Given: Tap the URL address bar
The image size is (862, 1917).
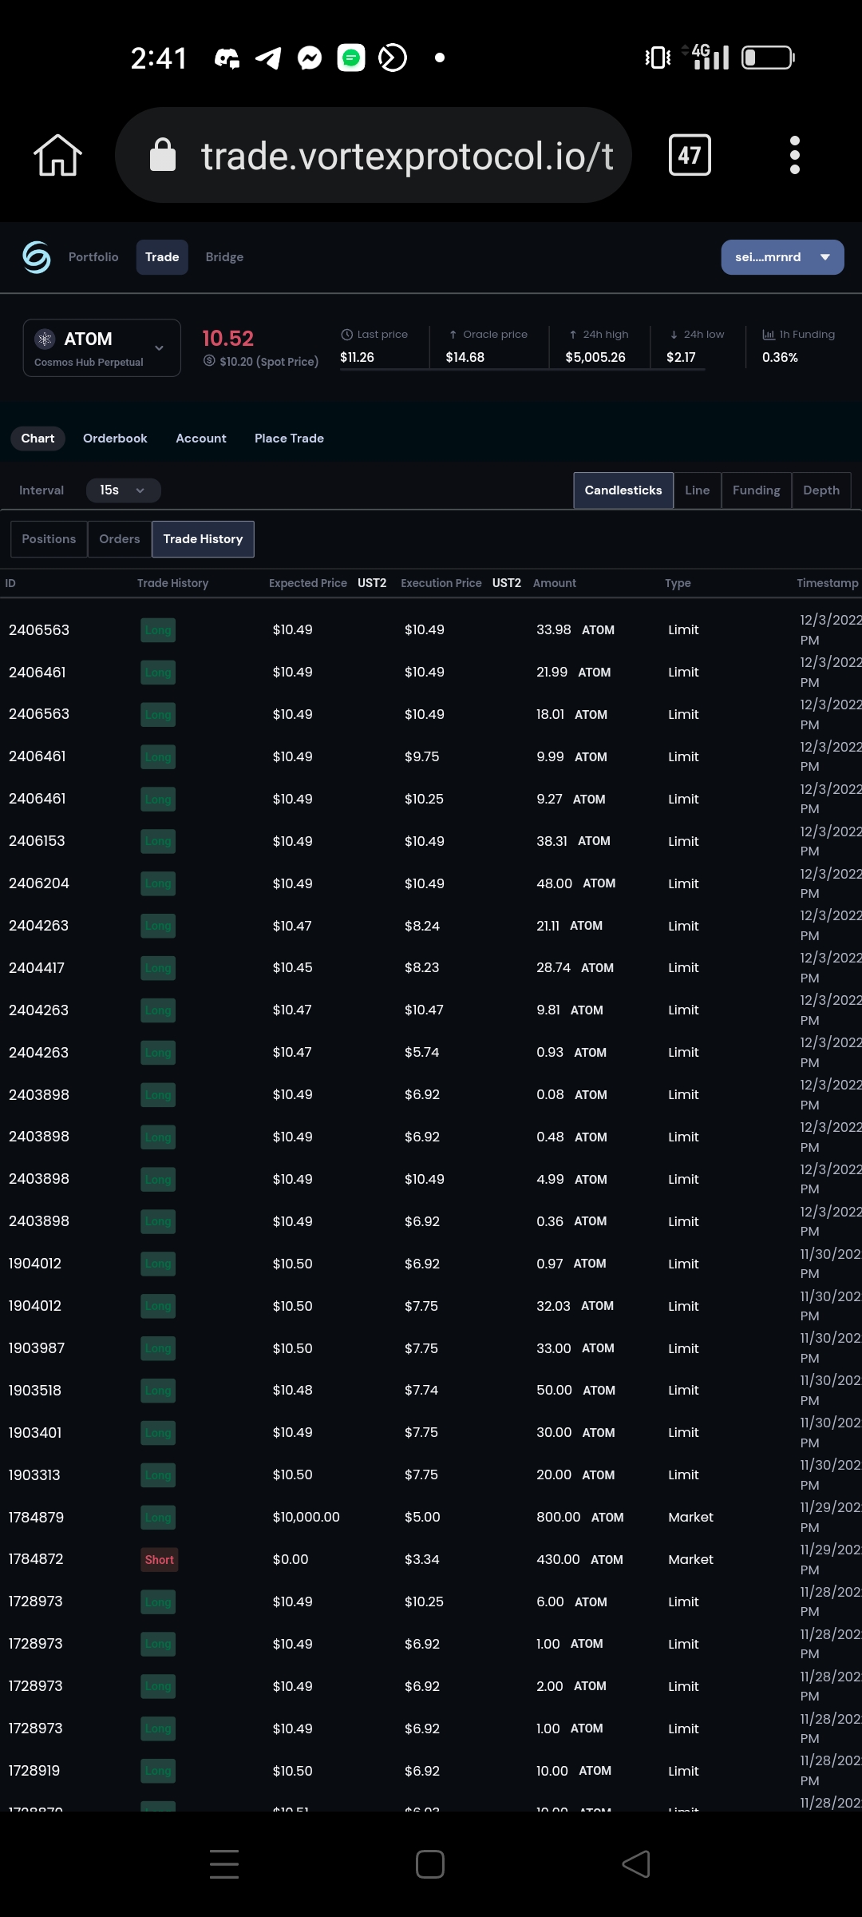Looking at the screenshot, I should pos(374,155).
